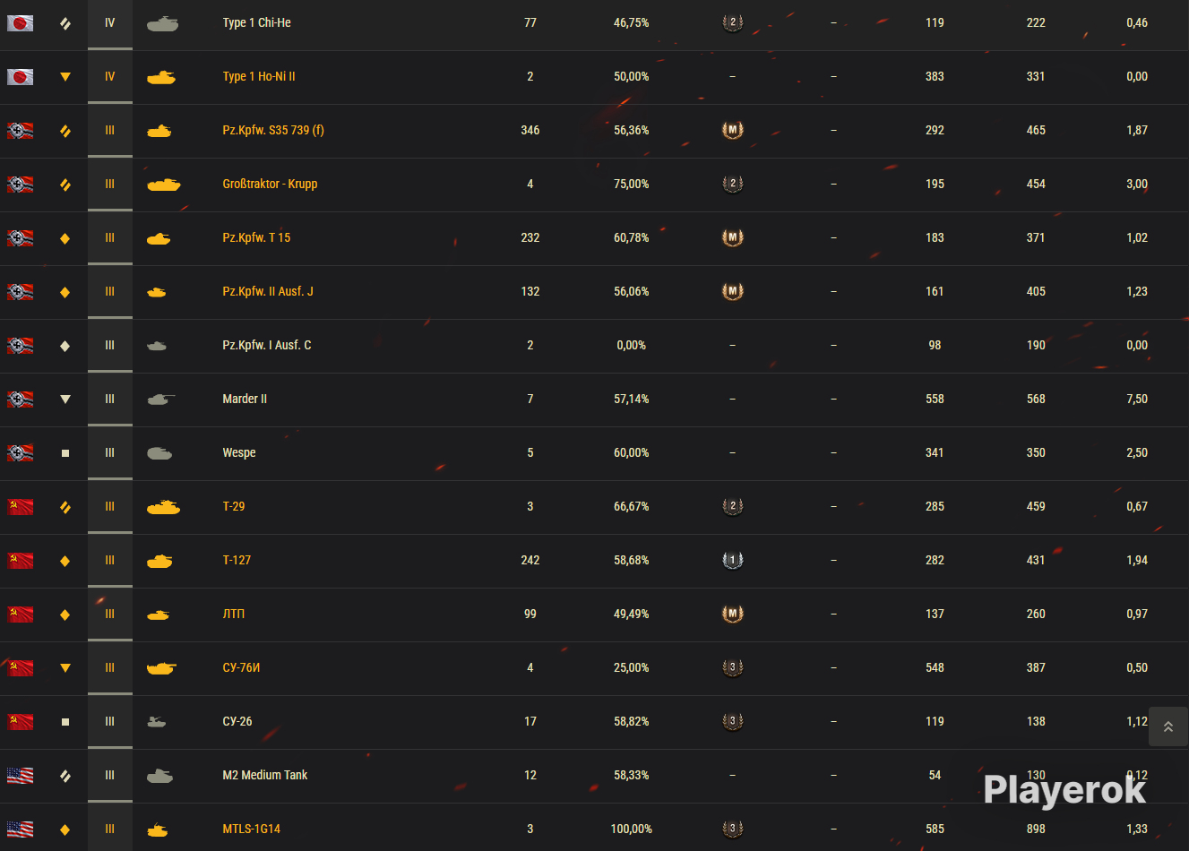Click the Playerok watermark logo
The width and height of the screenshot is (1189, 851).
[x=1064, y=789]
